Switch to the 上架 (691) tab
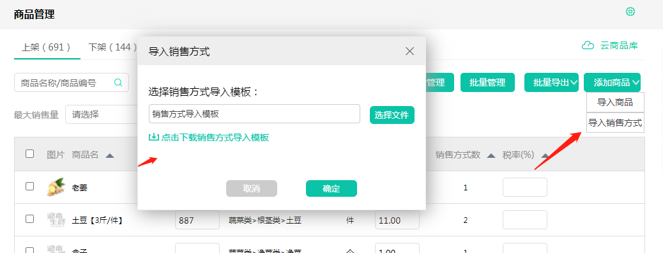Screen dimensions: 663x253 pyautogui.click(x=47, y=47)
